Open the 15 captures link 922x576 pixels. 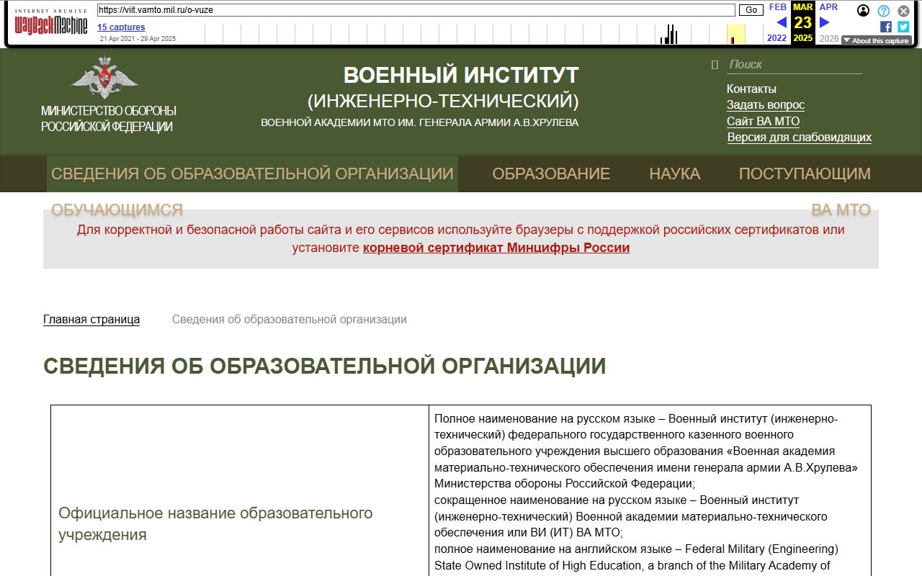(121, 27)
